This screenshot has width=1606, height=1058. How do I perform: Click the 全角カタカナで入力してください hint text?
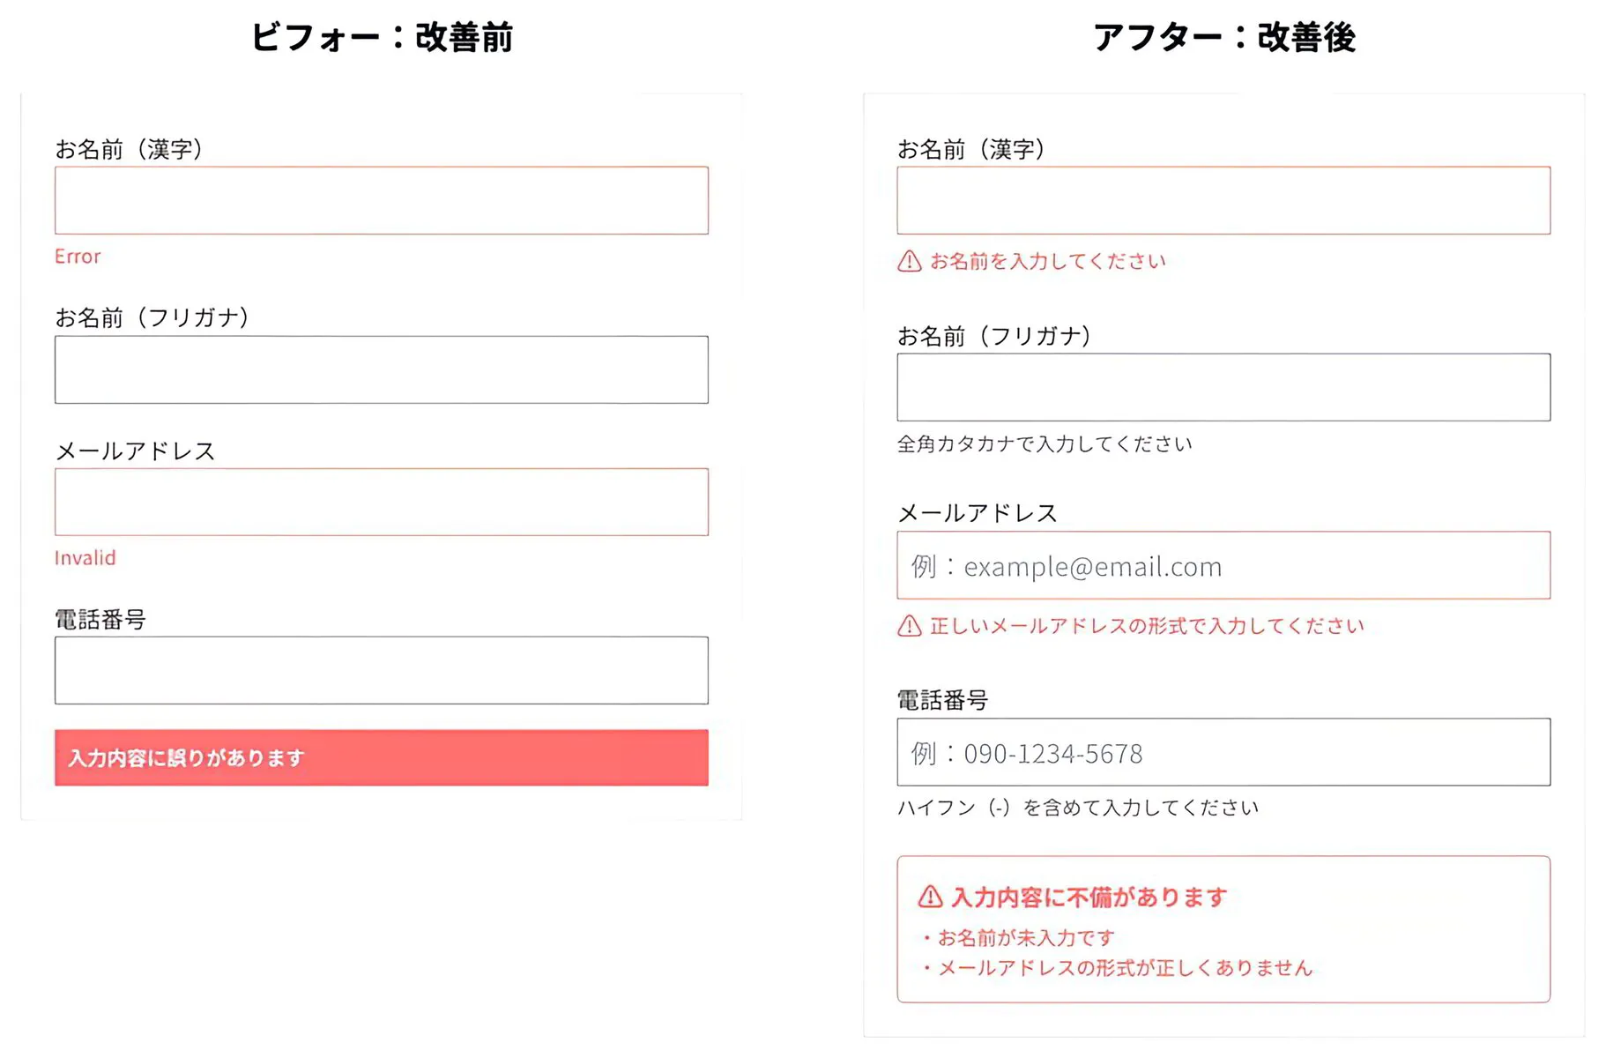click(x=1044, y=444)
